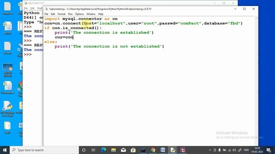Screen dimensions: 275x154
Task: Open File menu of IDLE Shell window
Action: click(26, 8)
